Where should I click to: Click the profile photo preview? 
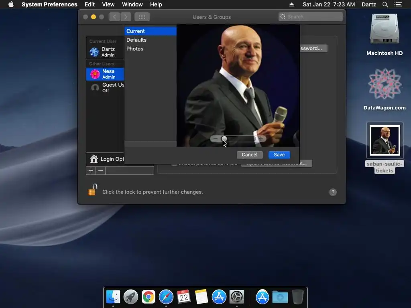click(x=238, y=85)
